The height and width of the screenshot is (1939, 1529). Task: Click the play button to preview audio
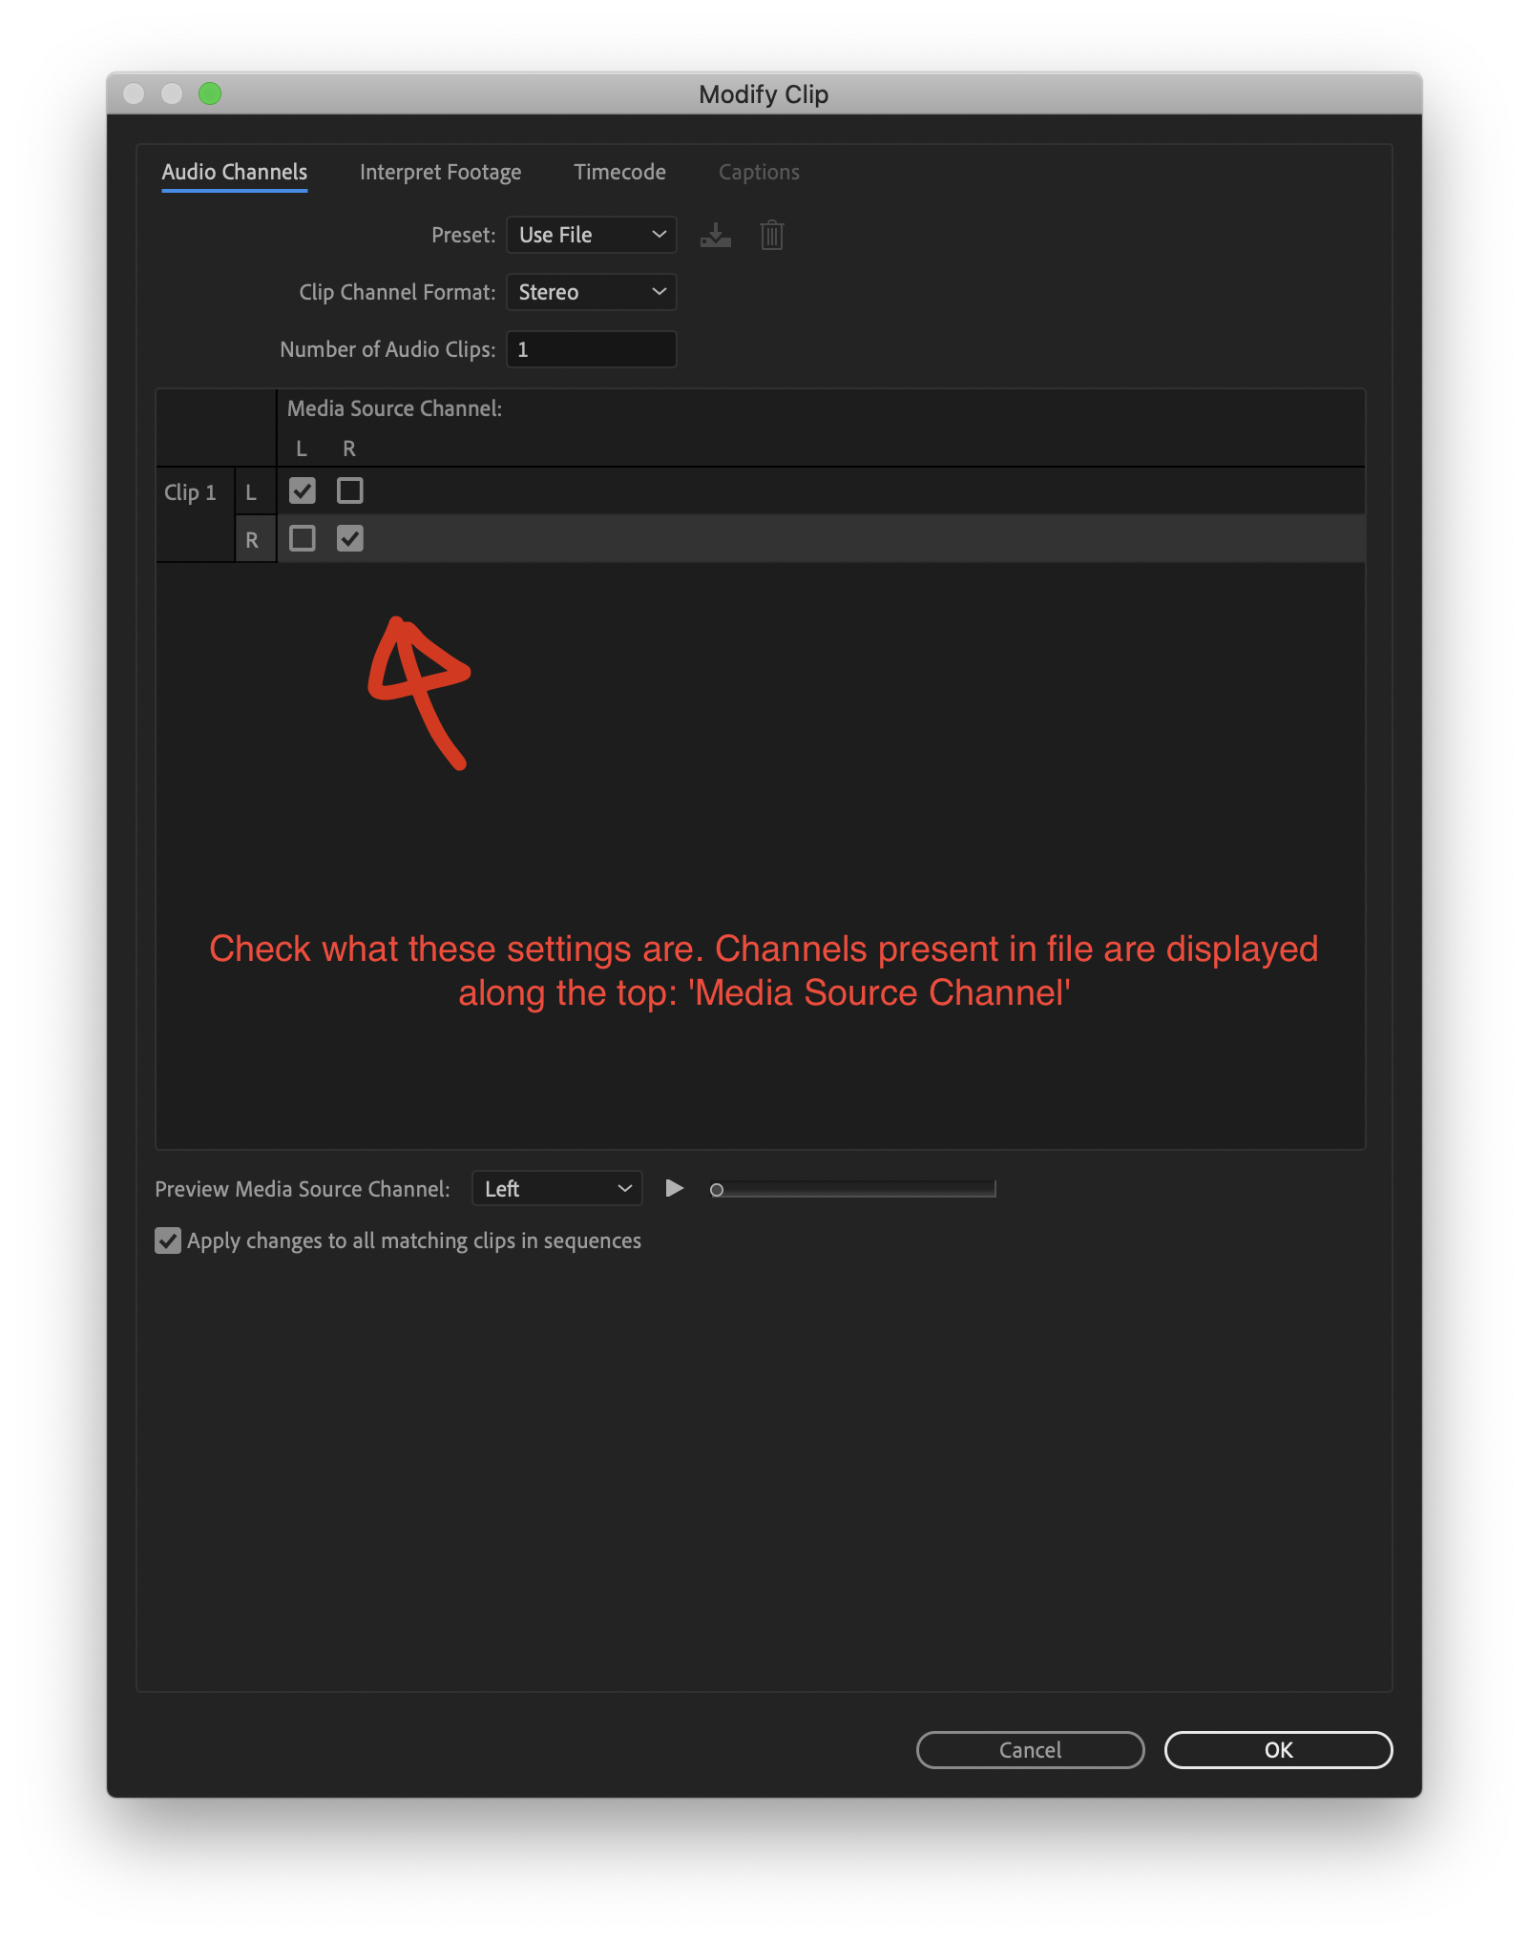674,1188
